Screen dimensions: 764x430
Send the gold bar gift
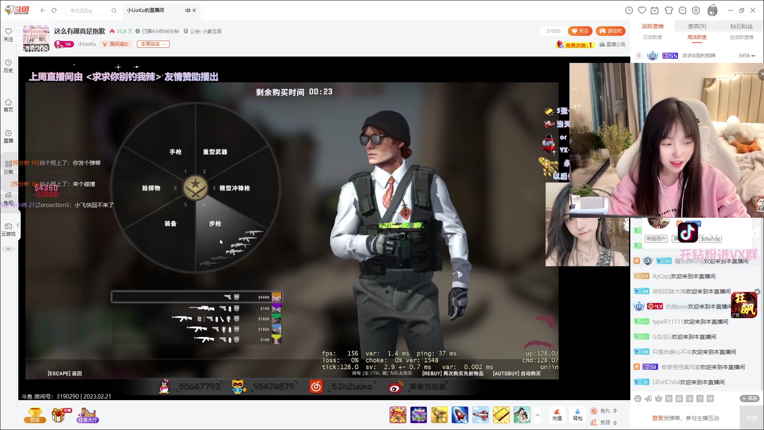(x=501, y=415)
